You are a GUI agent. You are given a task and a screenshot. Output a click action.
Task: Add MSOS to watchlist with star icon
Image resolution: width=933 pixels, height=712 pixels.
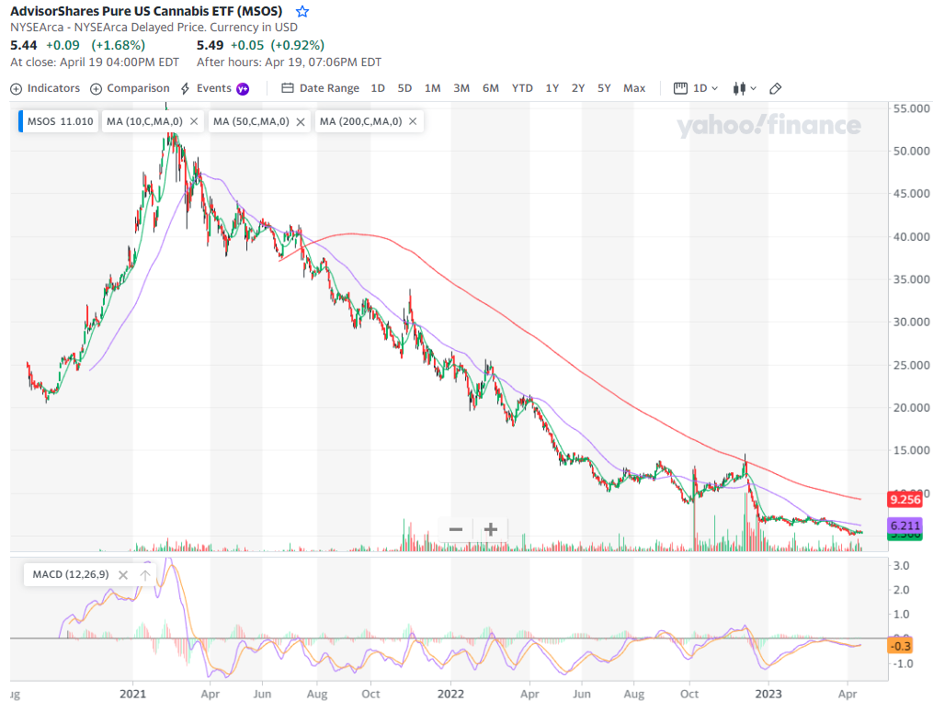click(x=302, y=11)
